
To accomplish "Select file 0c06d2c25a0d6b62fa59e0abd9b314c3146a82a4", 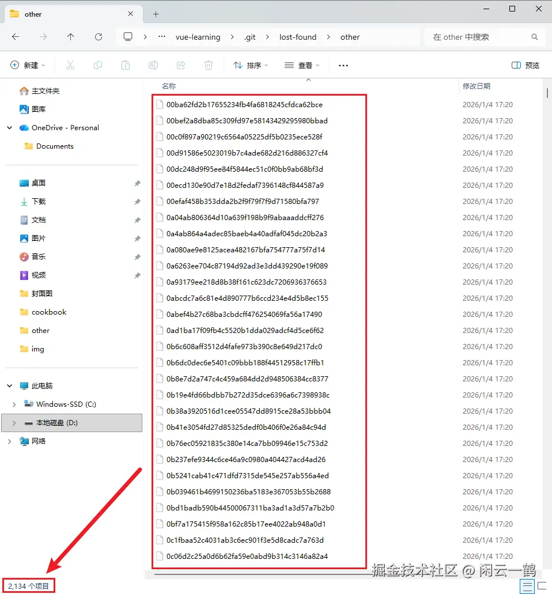I will click(x=247, y=556).
